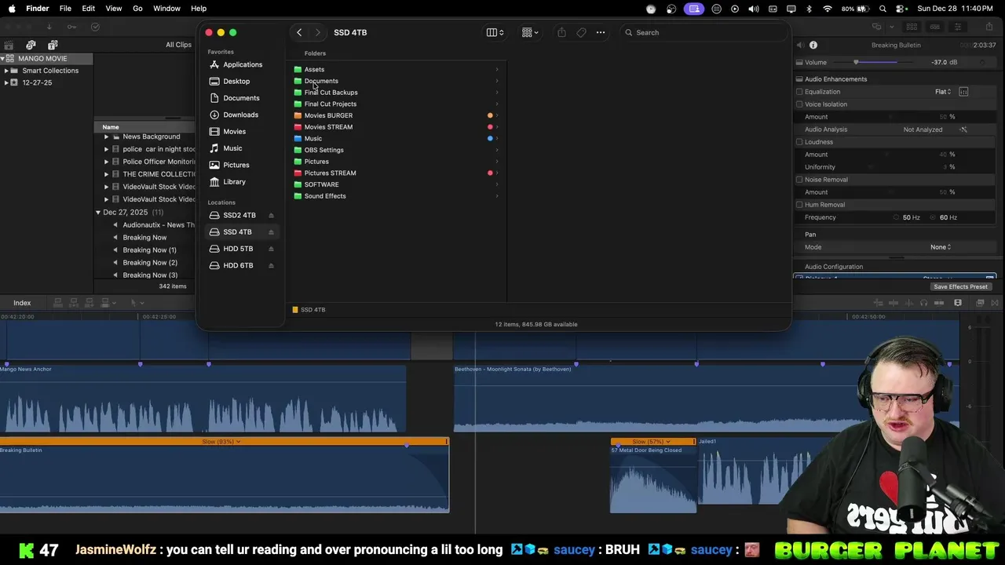Select the Final Cut Projects folder
Viewport: 1005px width, 565px height.
tap(397, 104)
